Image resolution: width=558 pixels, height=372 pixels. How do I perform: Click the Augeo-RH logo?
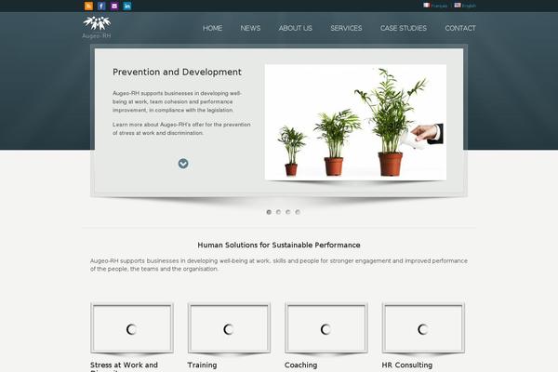pos(97,27)
